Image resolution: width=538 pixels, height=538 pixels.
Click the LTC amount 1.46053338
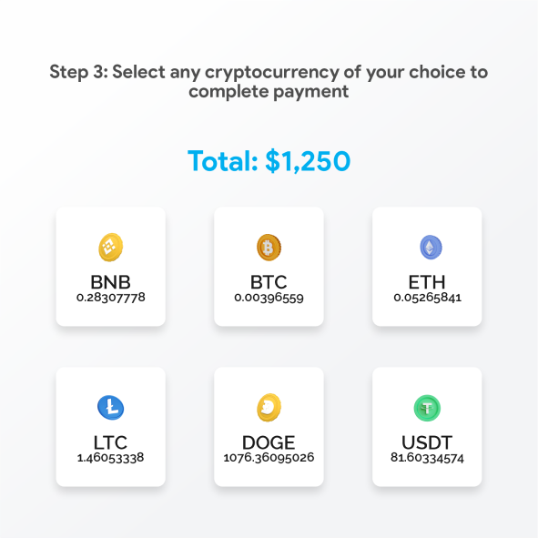coord(110,458)
